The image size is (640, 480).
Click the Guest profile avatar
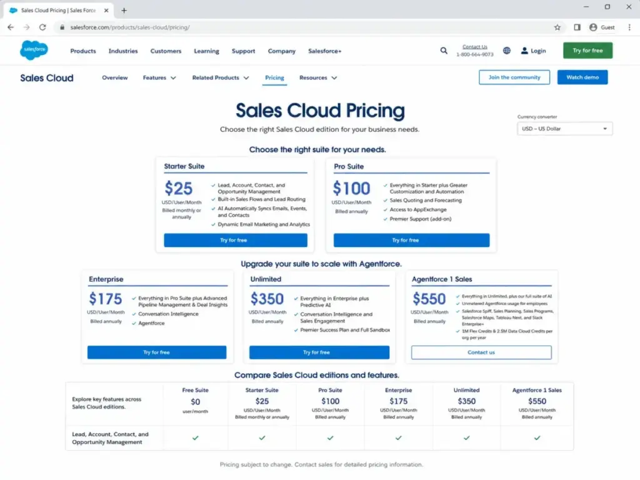tap(593, 27)
